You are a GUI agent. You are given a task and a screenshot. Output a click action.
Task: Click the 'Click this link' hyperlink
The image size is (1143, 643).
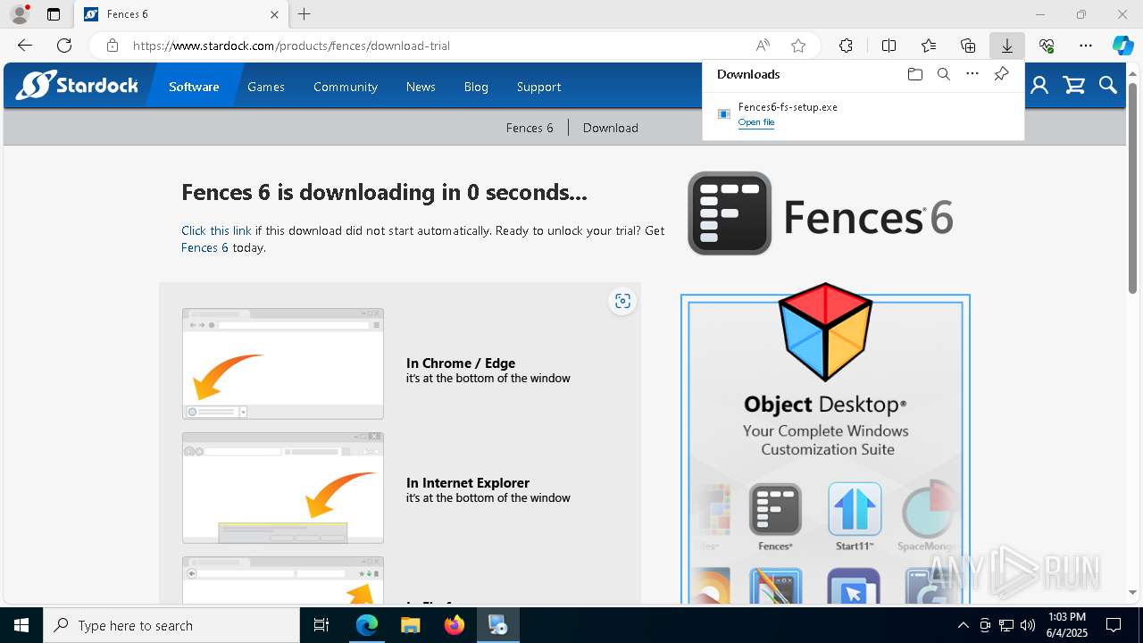[216, 230]
